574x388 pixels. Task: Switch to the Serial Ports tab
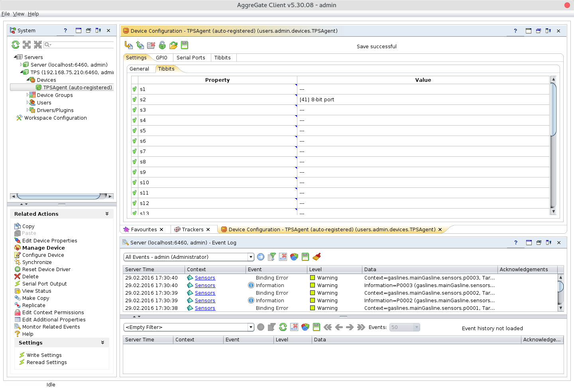(191, 57)
